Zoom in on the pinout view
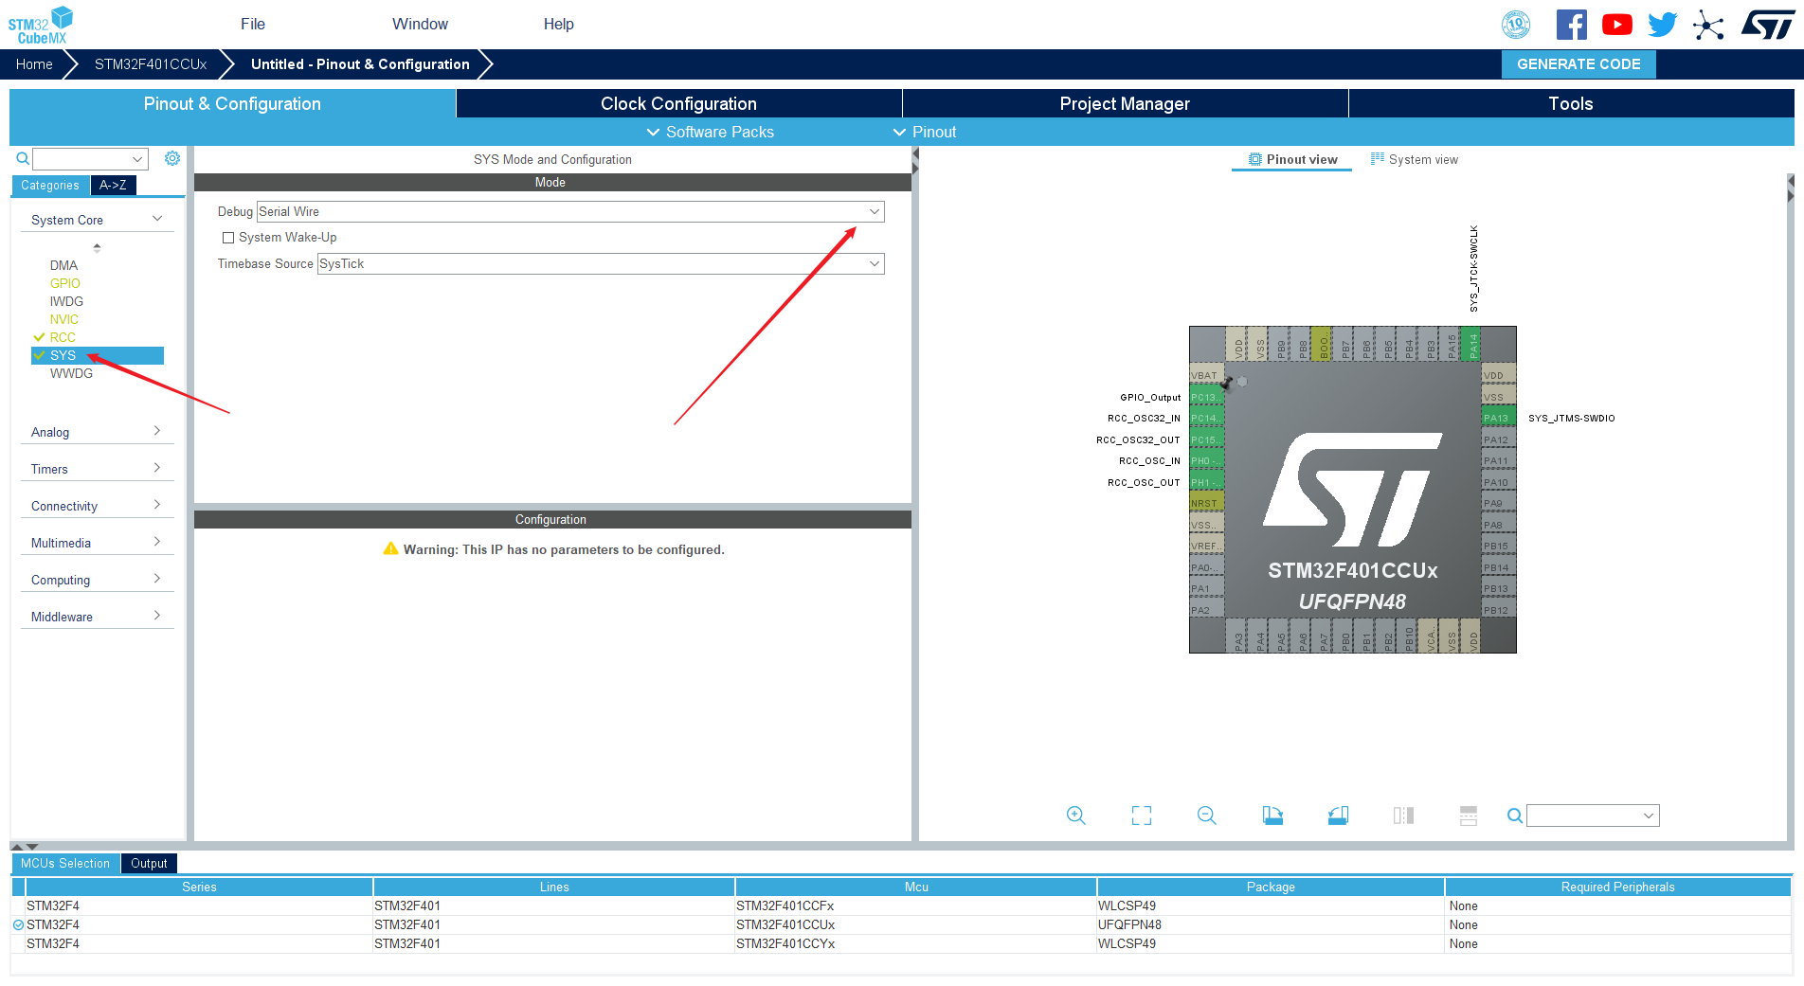This screenshot has height=986, width=1804. (x=1075, y=816)
